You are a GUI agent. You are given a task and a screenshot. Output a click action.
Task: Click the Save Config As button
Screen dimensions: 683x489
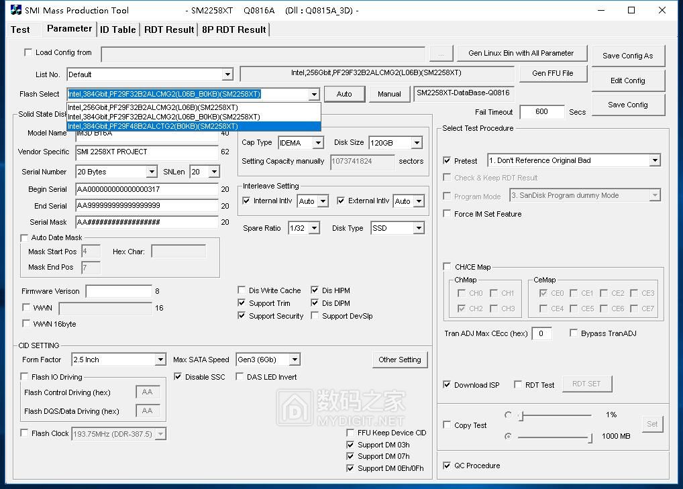click(x=628, y=56)
